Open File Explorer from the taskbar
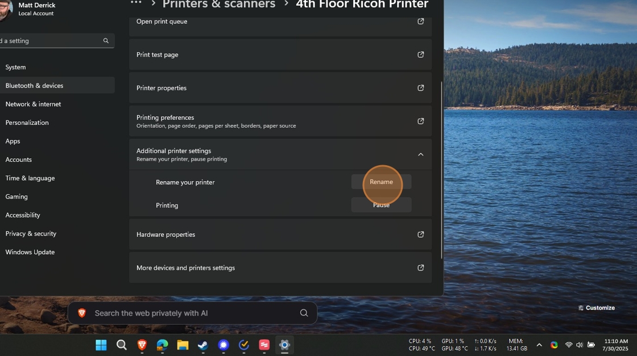This screenshot has width=637, height=356. click(x=183, y=345)
